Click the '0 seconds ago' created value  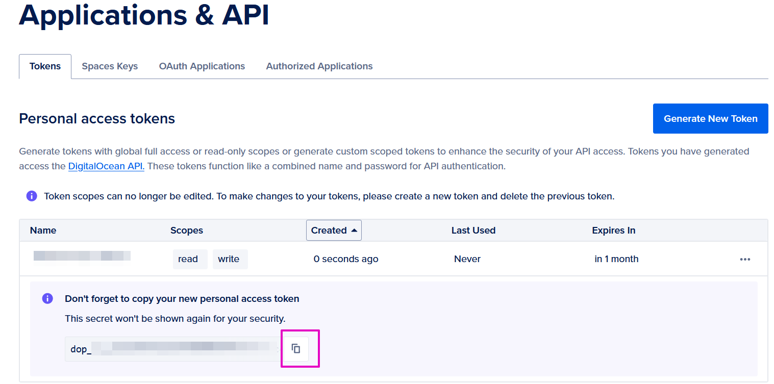pos(346,259)
